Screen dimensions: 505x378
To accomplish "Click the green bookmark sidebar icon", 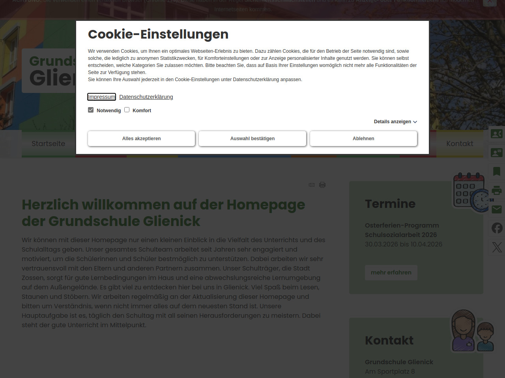I will click(496, 171).
